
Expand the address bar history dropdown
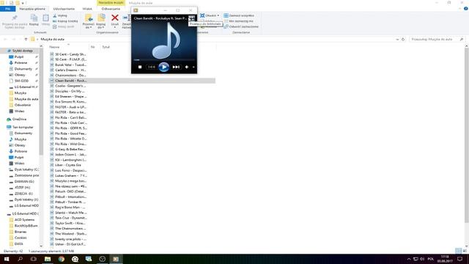point(397,39)
